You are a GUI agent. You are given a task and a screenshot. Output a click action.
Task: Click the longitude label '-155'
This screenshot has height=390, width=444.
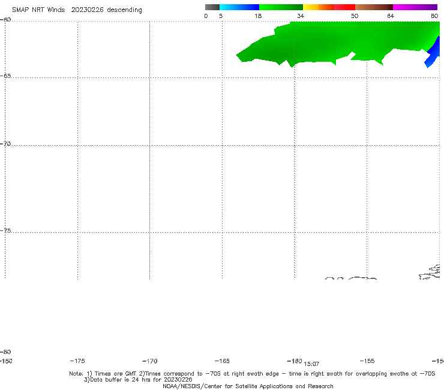[367, 361]
